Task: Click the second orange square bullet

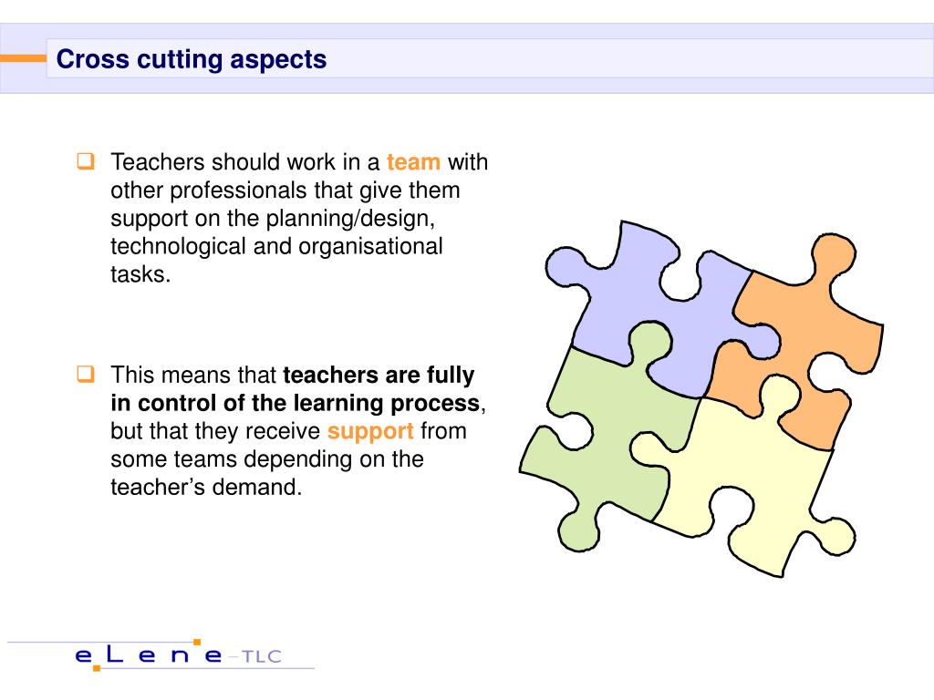Action: pyautogui.click(x=86, y=374)
